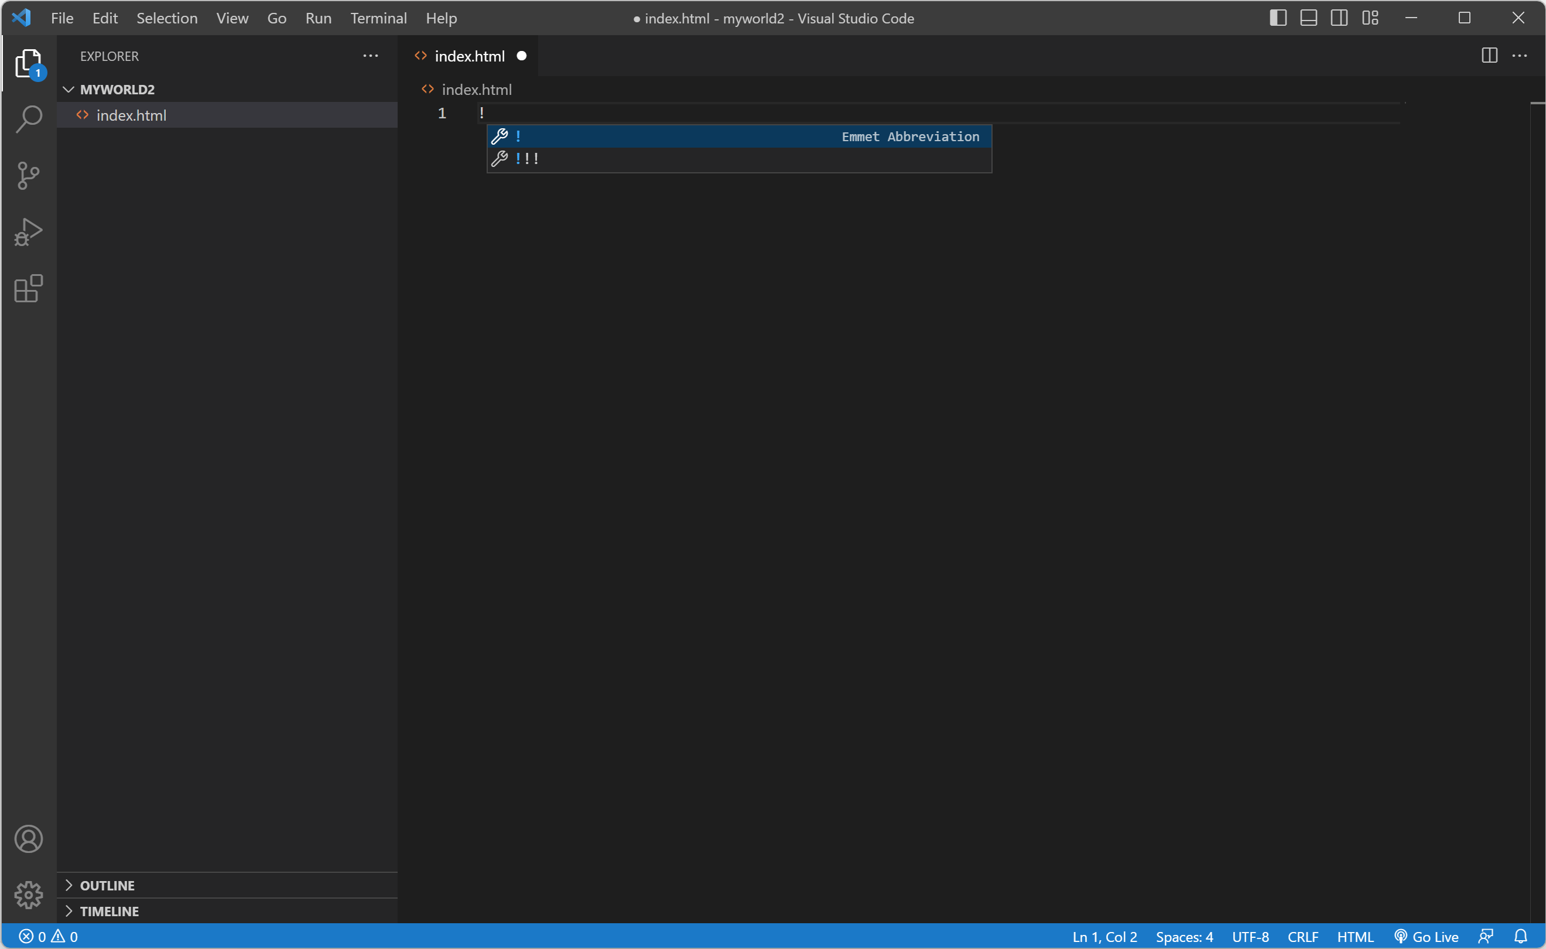This screenshot has height=949, width=1546.
Task: Open the Manage gear menu
Action: tap(28, 895)
